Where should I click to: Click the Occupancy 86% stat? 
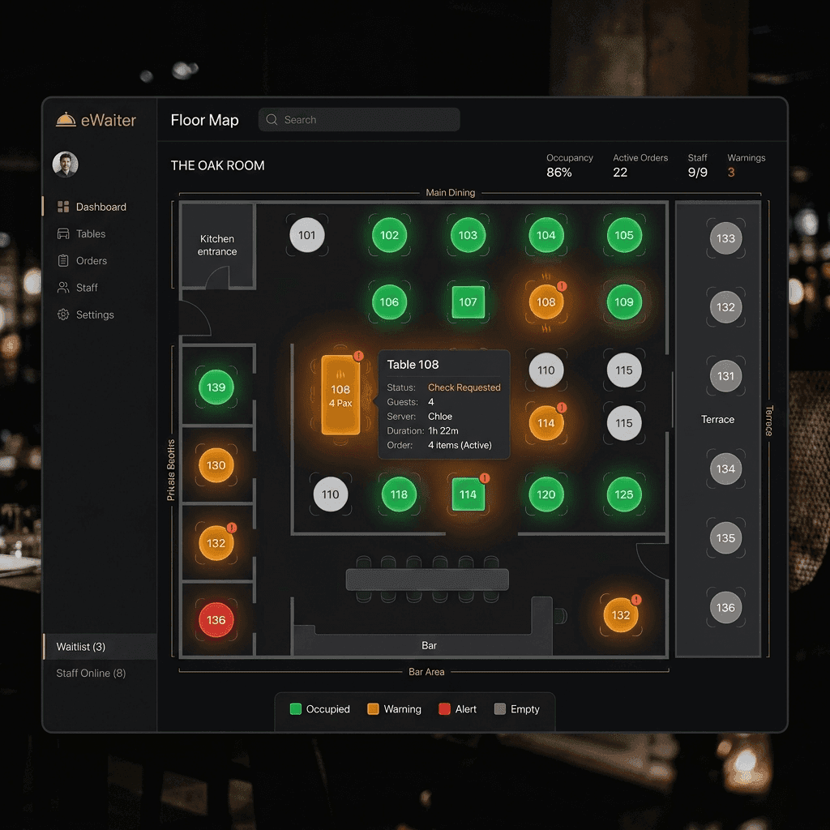(x=570, y=165)
